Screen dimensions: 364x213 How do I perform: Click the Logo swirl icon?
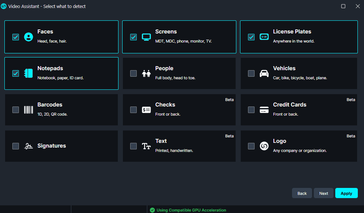tap(264, 146)
